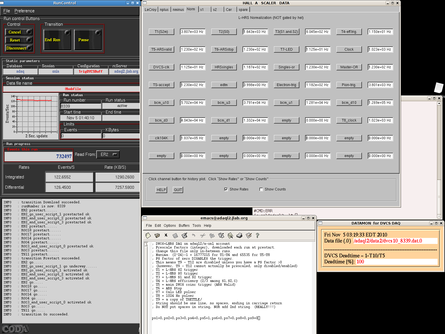This screenshot has width=445, height=334.
Task: Open the emacs Buffers menu
Action: point(184,226)
